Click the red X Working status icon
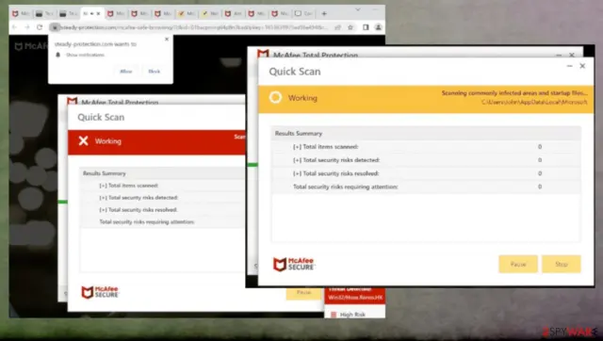This screenshot has height=341, width=603. [x=84, y=141]
